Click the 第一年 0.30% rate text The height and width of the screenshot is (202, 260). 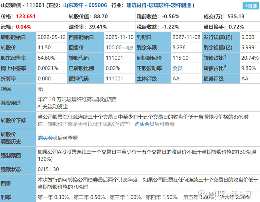[x=53, y=197]
